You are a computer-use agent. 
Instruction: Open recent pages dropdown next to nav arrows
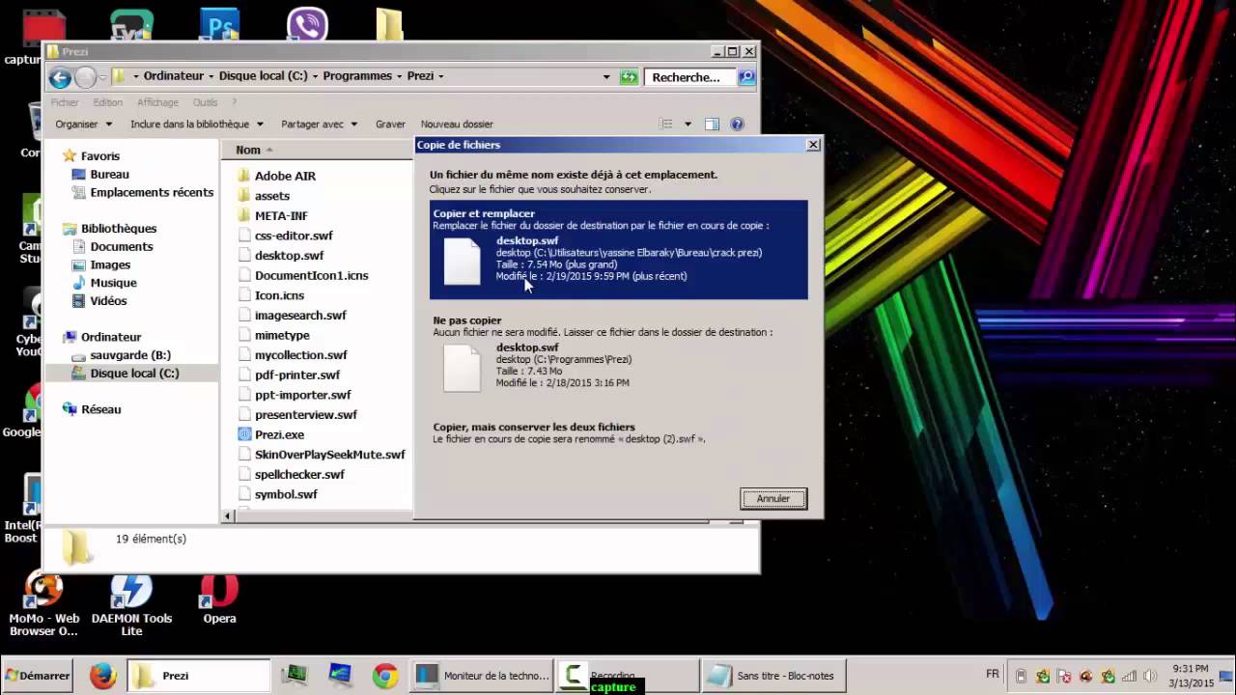pyautogui.click(x=104, y=77)
